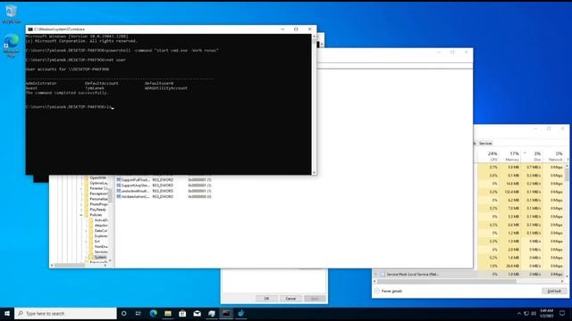Switch to Services tab in Task Manager
This screenshot has height=321, width=572.
pyautogui.click(x=485, y=144)
